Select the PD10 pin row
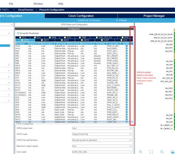Image resolution: width=175 pixels, height=154 pixels. click(x=74, y=115)
